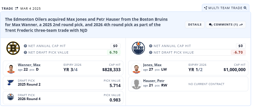254x108 pixels.
Task: Click the Edmonton Oilers team logo
Action: pos(138,48)
